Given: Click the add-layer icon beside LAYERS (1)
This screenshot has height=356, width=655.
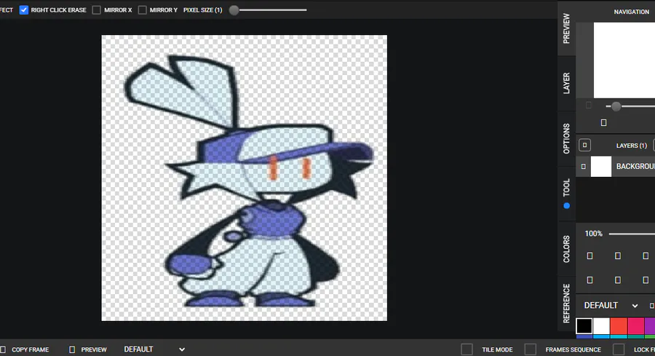Looking at the screenshot, I should click(x=584, y=145).
